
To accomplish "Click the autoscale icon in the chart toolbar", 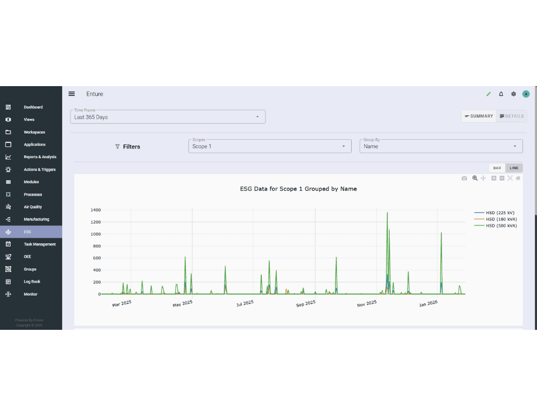I will 510,178.
